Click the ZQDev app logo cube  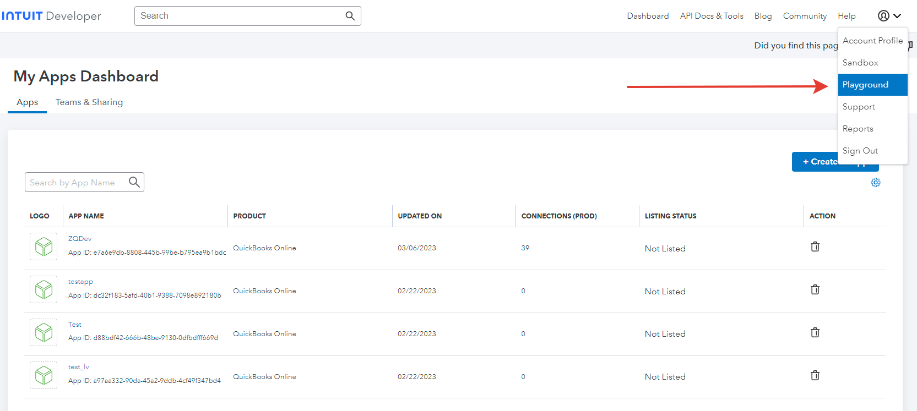pos(44,246)
